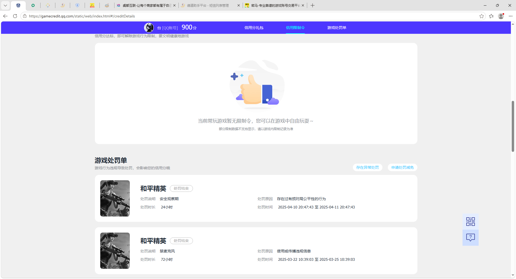The width and height of the screenshot is (516, 279).
Task: Click the 使用或传播违规信息 reason text
Action: 294,251
